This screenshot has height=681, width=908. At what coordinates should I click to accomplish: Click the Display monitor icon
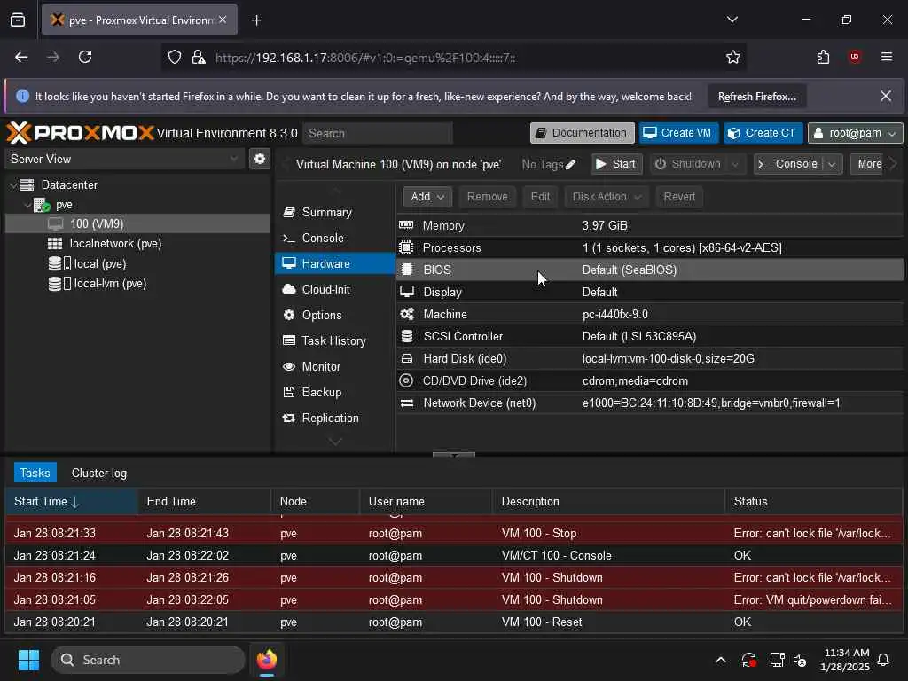coord(407,291)
